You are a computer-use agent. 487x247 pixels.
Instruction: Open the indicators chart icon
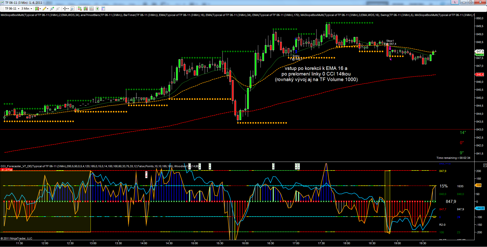pyautogui.click(x=92, y=9)
